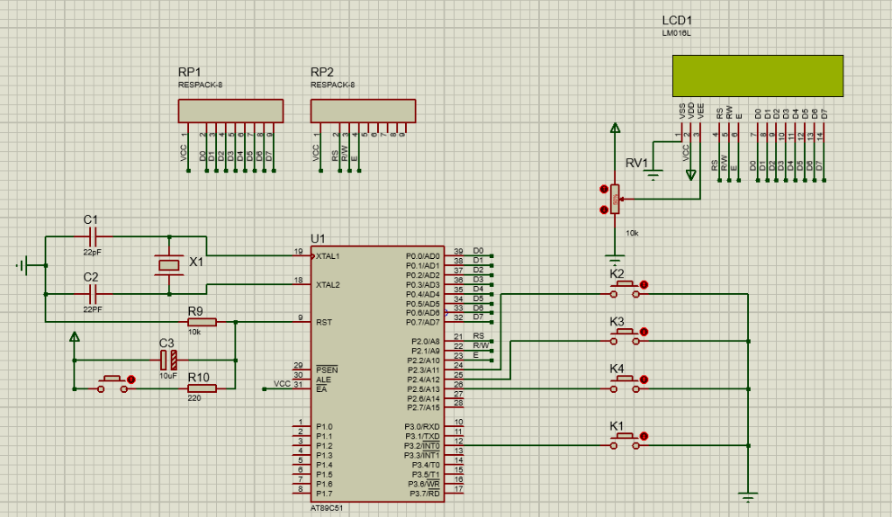Select the ground symbol at LCD VSS pin

pyautogui.click(x=653, y=175)
